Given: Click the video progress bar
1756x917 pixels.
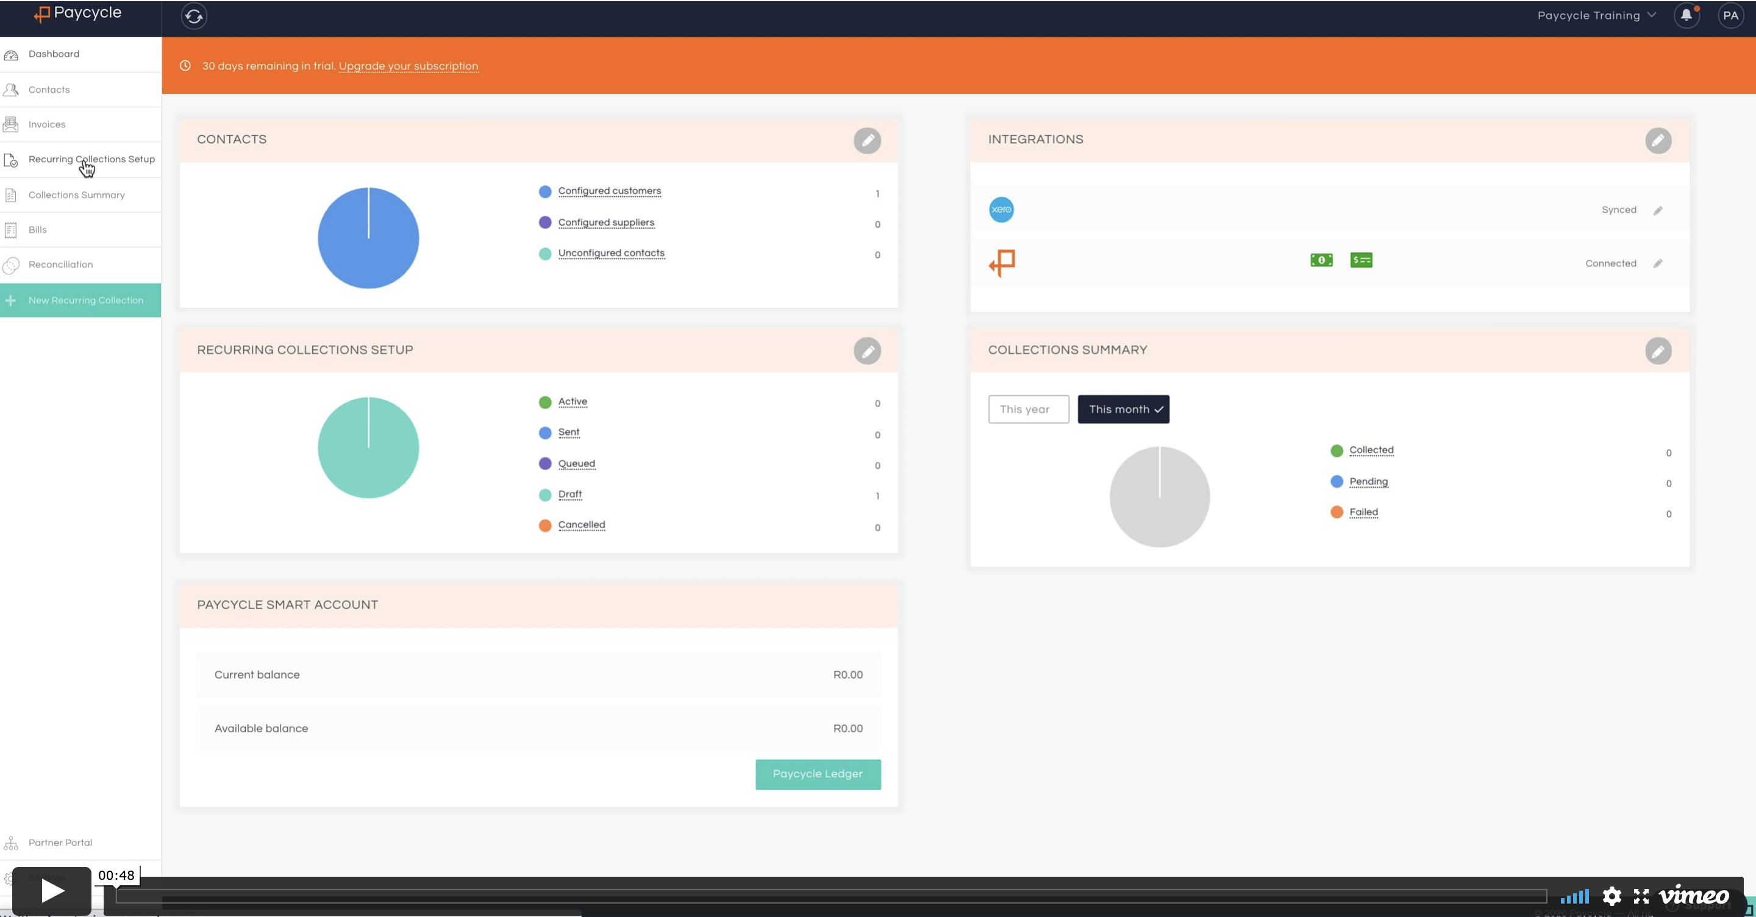Looking at the screenshot, I should (x=830, y=896).
